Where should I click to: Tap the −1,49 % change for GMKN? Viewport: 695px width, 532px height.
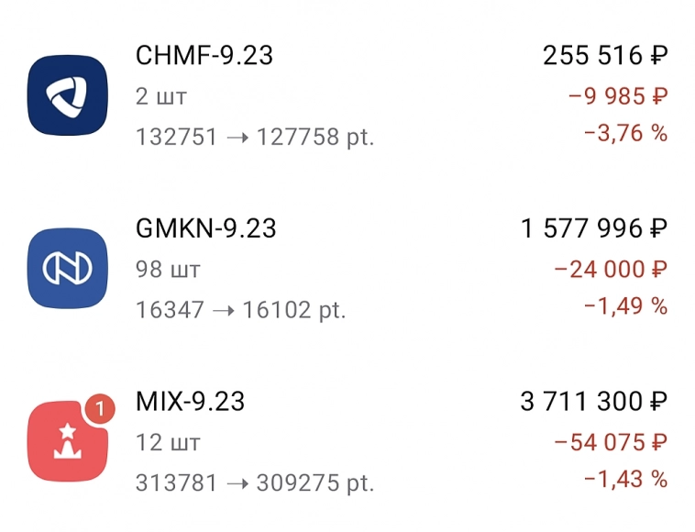pos(625,306)
